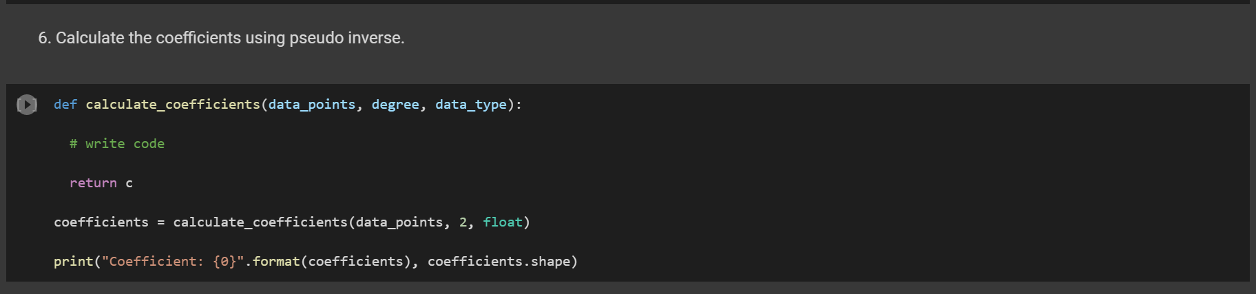Run the calculate_coefficients code cell
Image resolution: width=1256 pixels, height=294 pixels.
tap(27, 105)
